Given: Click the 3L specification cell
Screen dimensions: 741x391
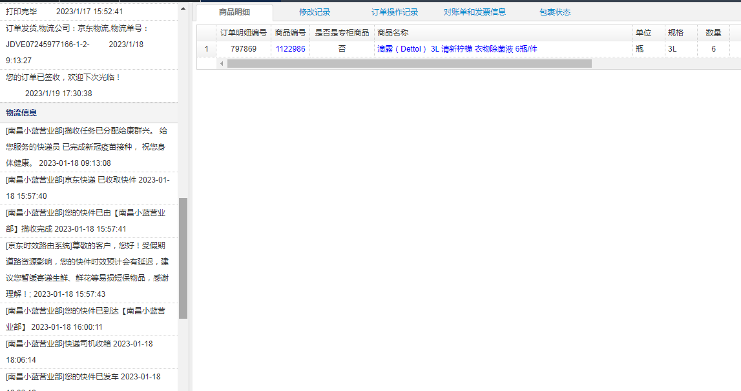Looking at the screenshot, I should [x=681, y=49].
